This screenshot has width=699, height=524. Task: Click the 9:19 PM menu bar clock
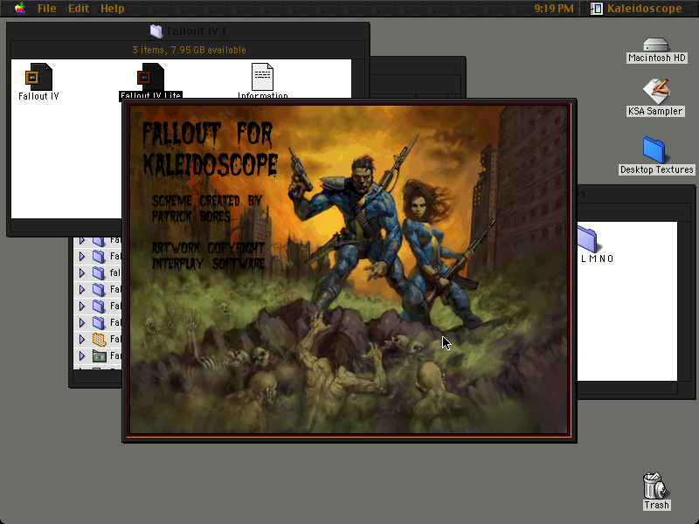click(554, 8)
